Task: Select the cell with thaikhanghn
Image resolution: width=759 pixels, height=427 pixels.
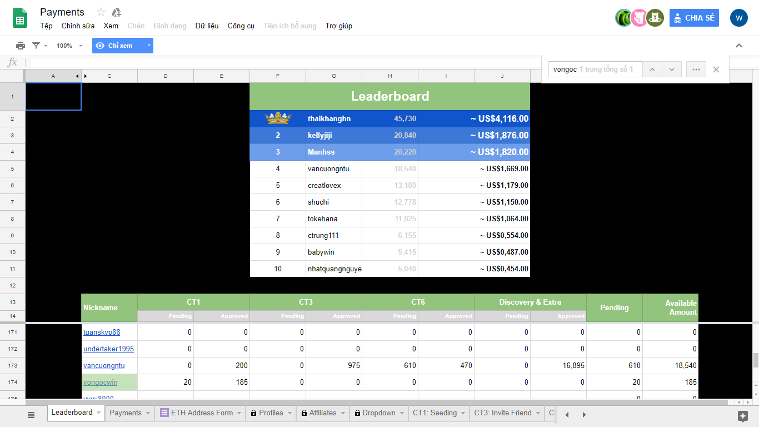Action: (x=334, y=118)
